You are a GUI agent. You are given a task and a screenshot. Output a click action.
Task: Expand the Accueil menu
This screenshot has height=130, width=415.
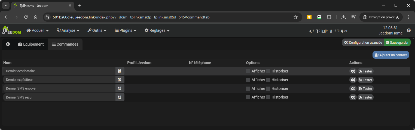click(38, 30)
